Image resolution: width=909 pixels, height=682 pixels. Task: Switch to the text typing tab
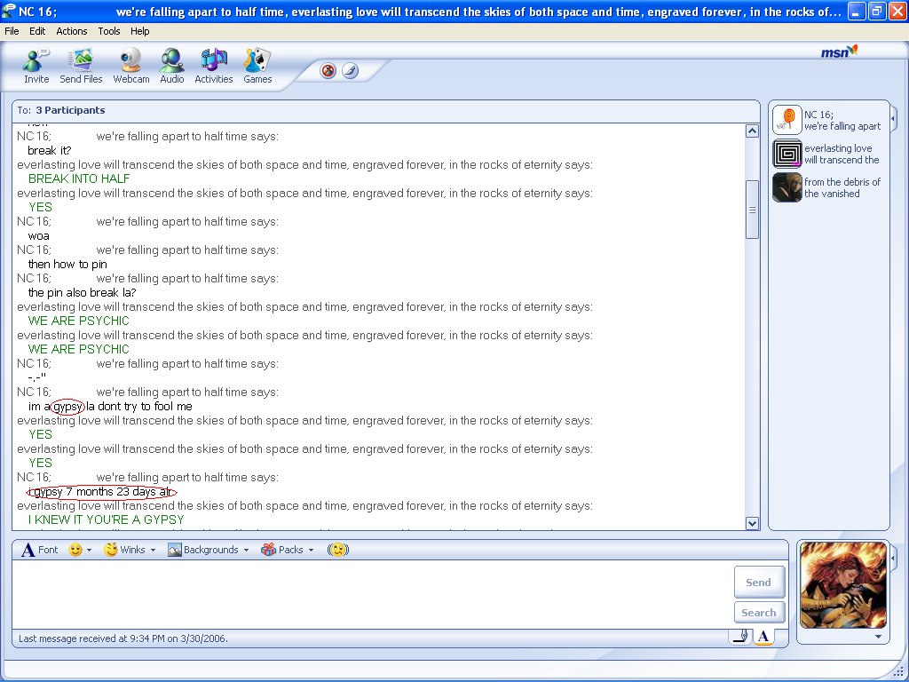pyautogui.click(x=763, y=637)
